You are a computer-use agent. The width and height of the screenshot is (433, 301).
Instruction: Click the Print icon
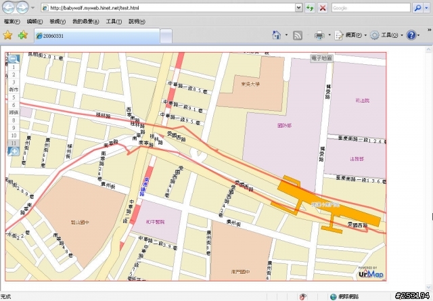tap(319, 35)
